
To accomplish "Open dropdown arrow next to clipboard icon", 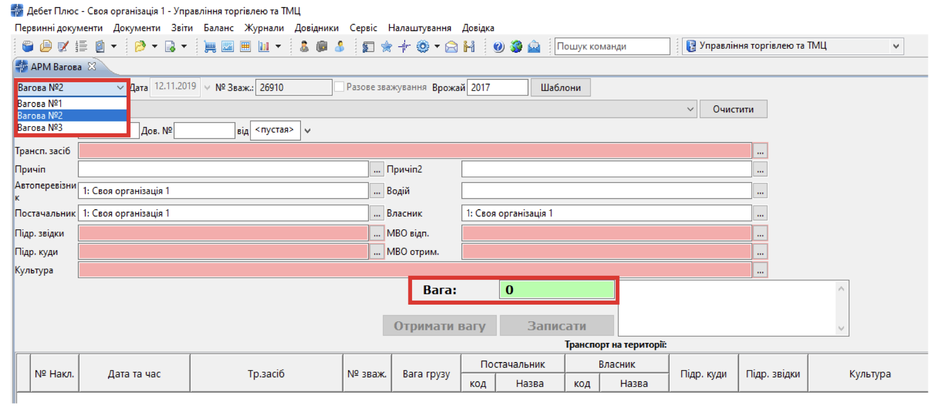I will coord(114,46).
